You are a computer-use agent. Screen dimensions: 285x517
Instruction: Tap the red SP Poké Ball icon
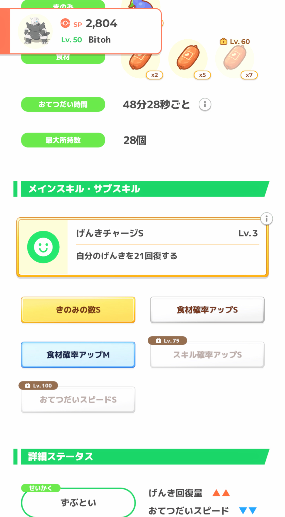click(65, 23)
